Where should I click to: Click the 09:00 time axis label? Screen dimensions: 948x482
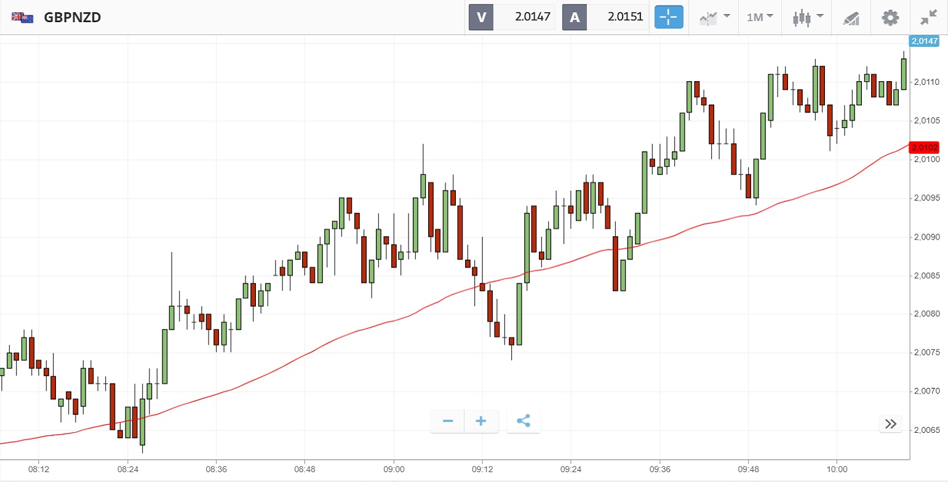coord(393,469)
